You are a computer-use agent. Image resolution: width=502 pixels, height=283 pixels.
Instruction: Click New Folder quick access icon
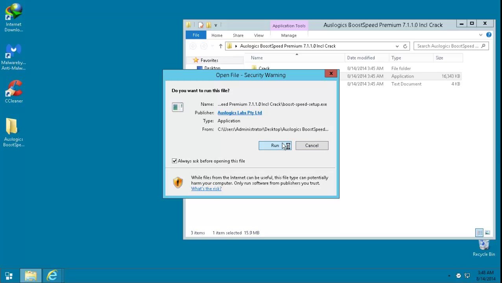(x=209, y=25)
